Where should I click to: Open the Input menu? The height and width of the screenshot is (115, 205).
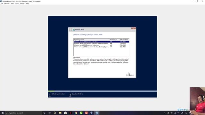click(x=17, y=4)
